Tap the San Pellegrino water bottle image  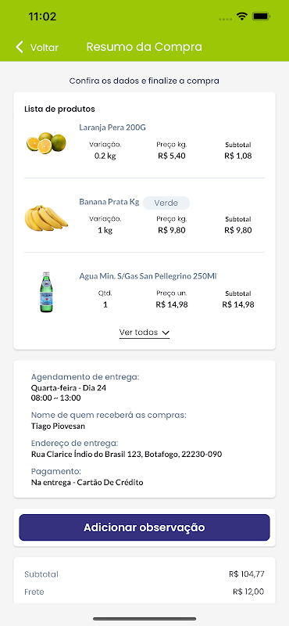47,292
